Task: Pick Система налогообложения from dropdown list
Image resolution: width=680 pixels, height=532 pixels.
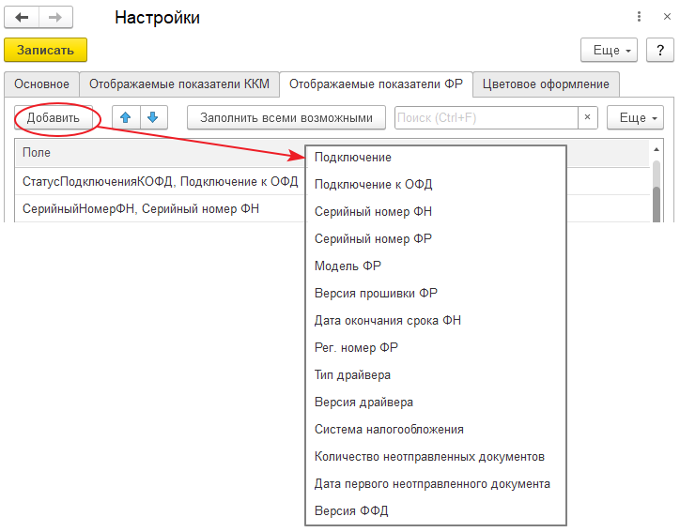Action: click(389, 429)
